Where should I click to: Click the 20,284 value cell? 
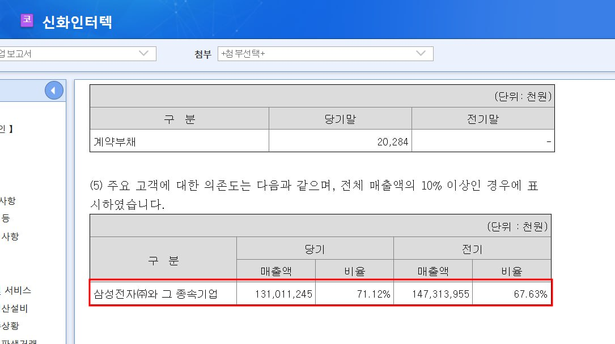pyautogui.click(x=340, y=141)
